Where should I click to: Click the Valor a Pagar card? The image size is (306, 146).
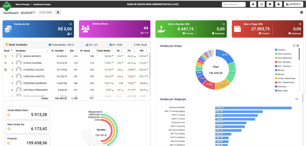pyautogui.click(x=268, y=29)
